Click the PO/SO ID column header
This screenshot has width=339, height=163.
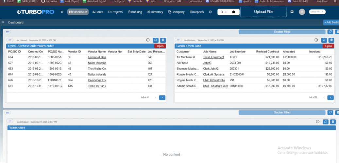(x=14, y=52)
